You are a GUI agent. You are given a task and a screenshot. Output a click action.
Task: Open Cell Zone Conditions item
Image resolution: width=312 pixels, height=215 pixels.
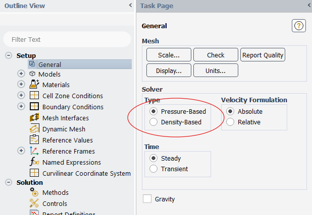click(x=72, y=96)
